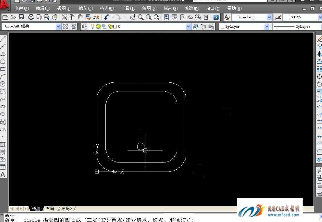Select the Ellipse draw tool
322x222 pixels.
(3, 106)
